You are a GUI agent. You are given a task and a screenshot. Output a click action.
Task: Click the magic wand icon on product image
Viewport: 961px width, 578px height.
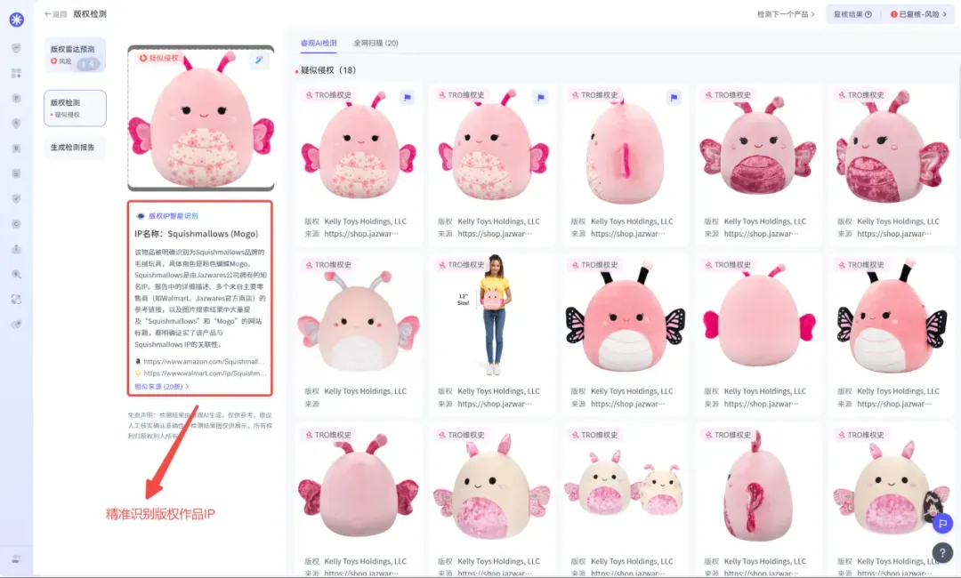coord(259,60)
